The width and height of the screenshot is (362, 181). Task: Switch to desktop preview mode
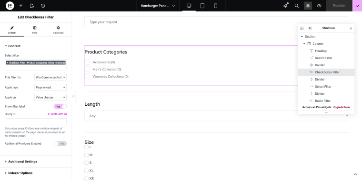coord(189,6)
